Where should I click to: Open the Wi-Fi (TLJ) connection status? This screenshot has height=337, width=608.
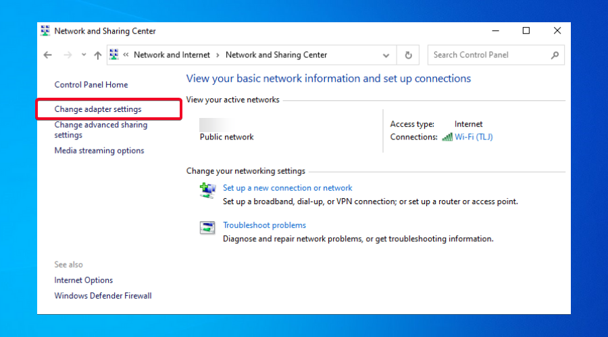tap(474, 137)
